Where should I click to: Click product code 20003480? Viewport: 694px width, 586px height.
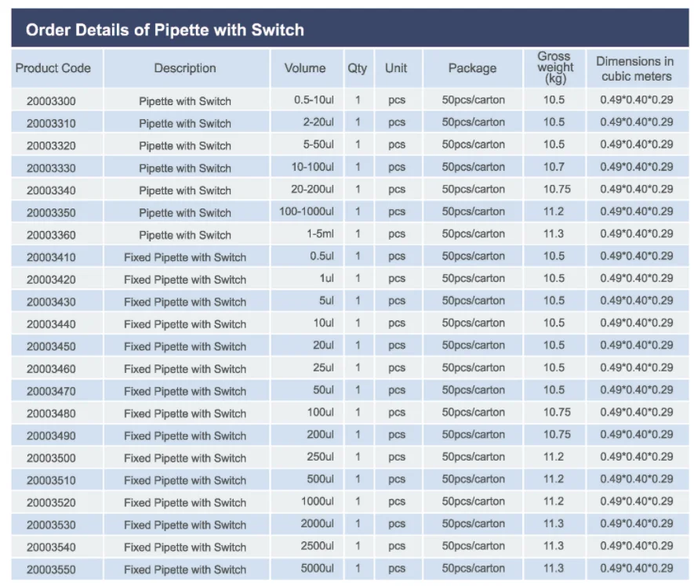pos(51,414)
